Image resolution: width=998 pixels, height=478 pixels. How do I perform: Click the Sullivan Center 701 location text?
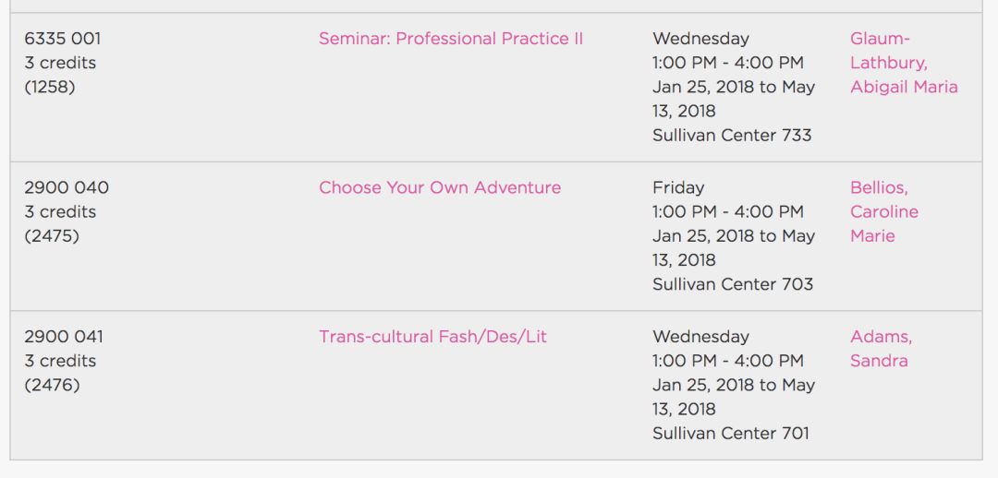click(x=731, y=434)
